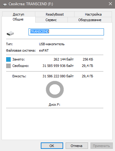Click the 'Файловая система:' label
Image resolution: width=115 pixels, height=151 pixels.
pos(21,50)
